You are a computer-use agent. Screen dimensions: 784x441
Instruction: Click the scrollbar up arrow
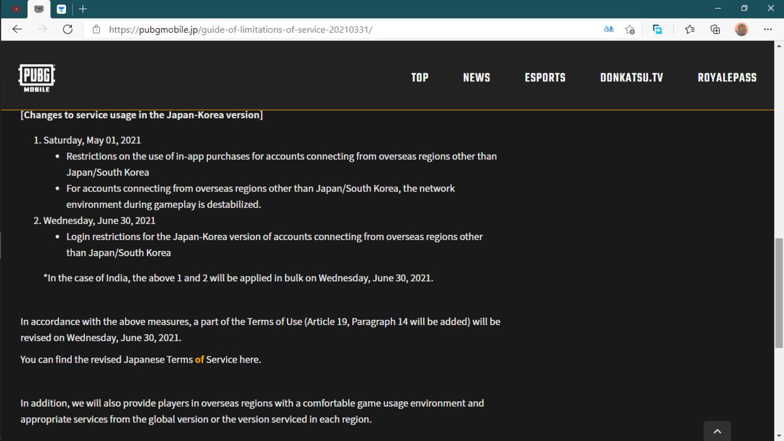(779, 46)
